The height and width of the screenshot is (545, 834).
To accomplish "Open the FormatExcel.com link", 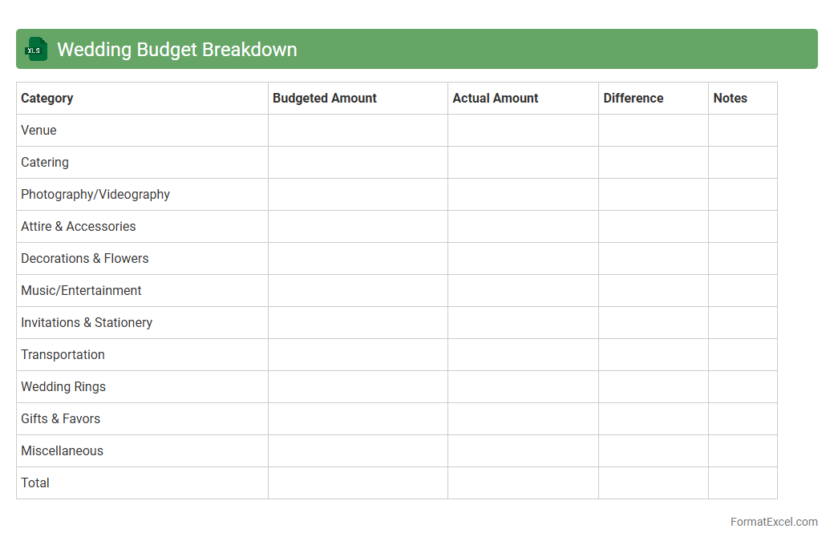I will tap(774, 522).
